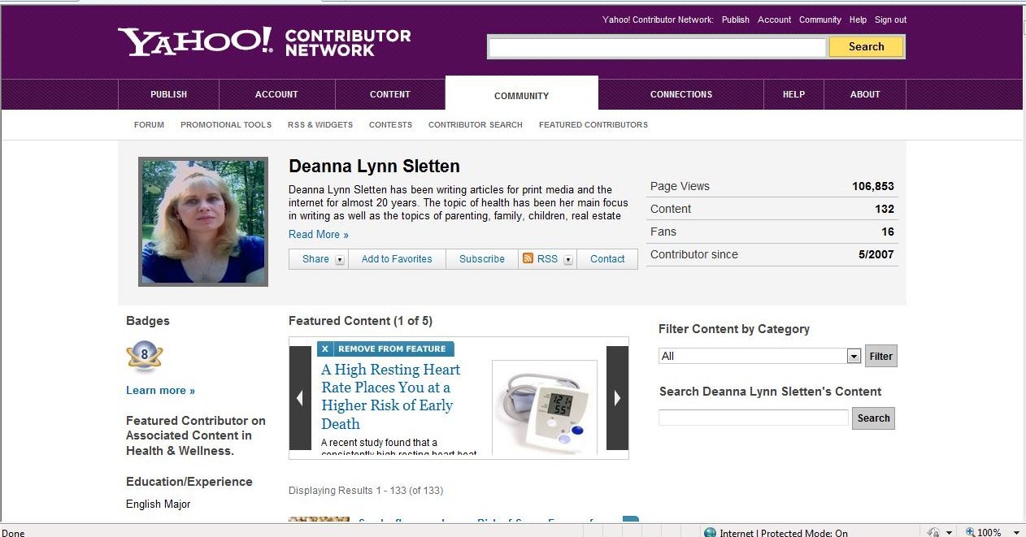
Task: Click the Learn more link under Badges
Action: point(160,391)
